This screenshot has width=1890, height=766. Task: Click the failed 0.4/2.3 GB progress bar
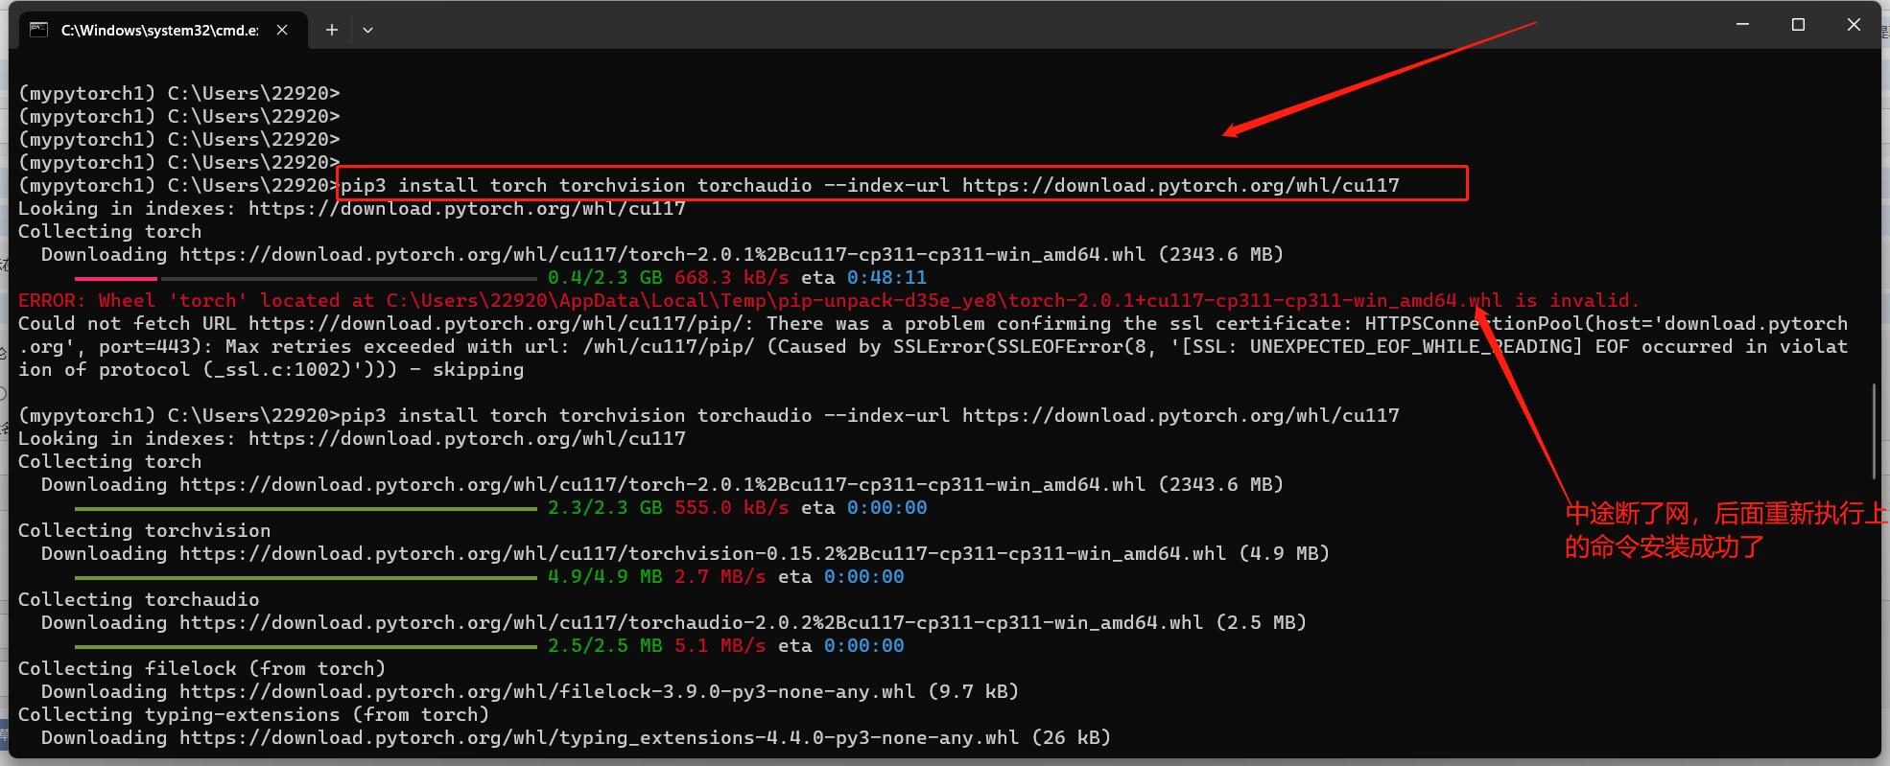point(305,278)
